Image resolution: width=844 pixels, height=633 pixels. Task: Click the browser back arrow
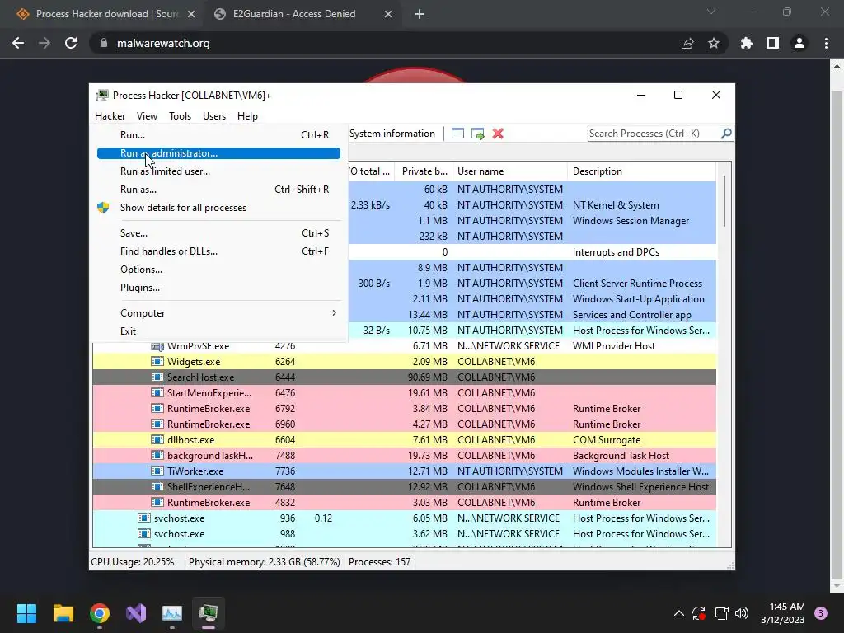coord(18,43)
